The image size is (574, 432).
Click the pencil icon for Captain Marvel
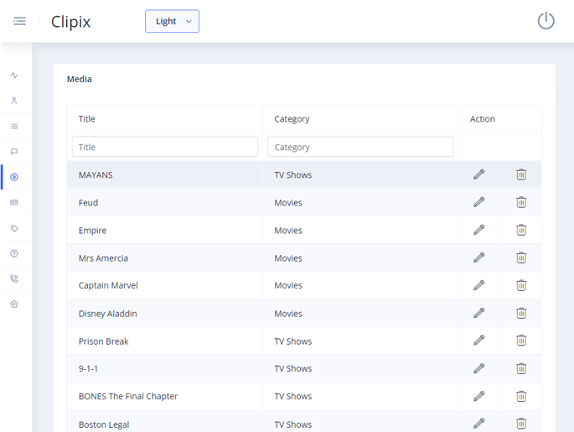pos(478,285)
